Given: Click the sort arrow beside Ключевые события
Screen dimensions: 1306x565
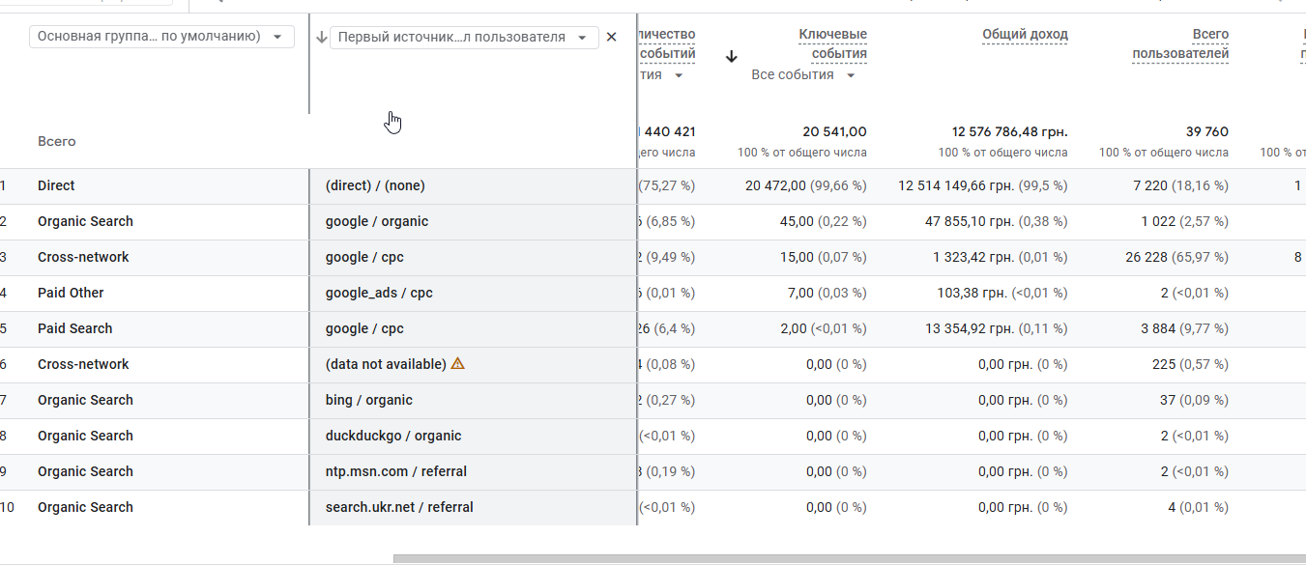Looking at the screenshot, I should 732,56.
